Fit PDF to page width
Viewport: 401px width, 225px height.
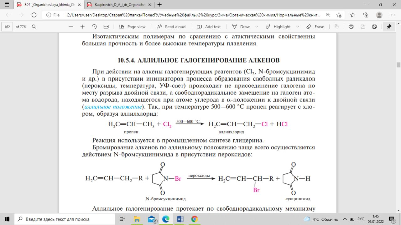(106, 27)
